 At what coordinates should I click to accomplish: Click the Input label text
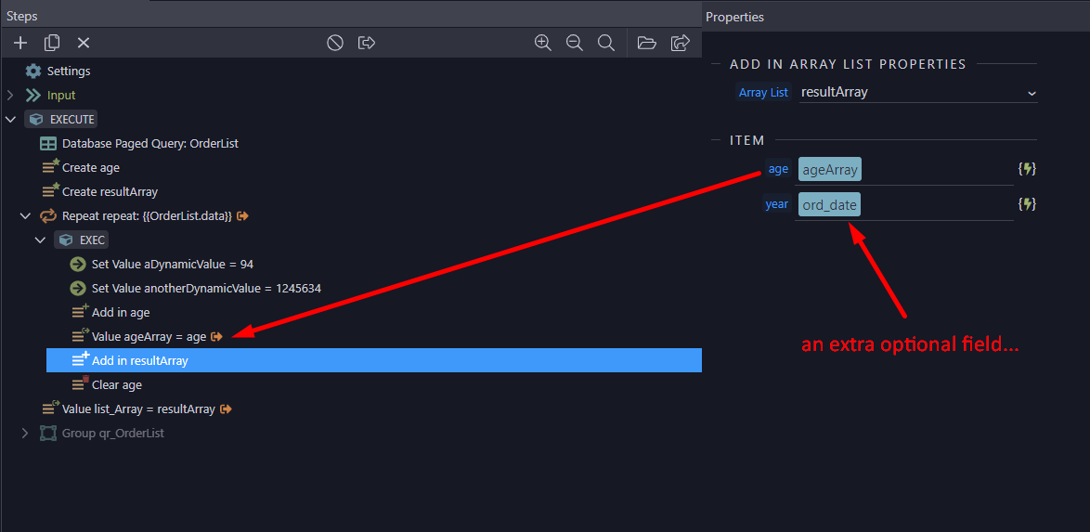[x=61, y=96]
